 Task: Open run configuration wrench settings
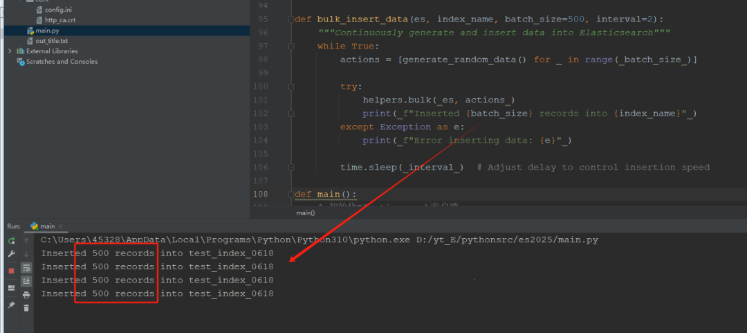pos(11,254)
